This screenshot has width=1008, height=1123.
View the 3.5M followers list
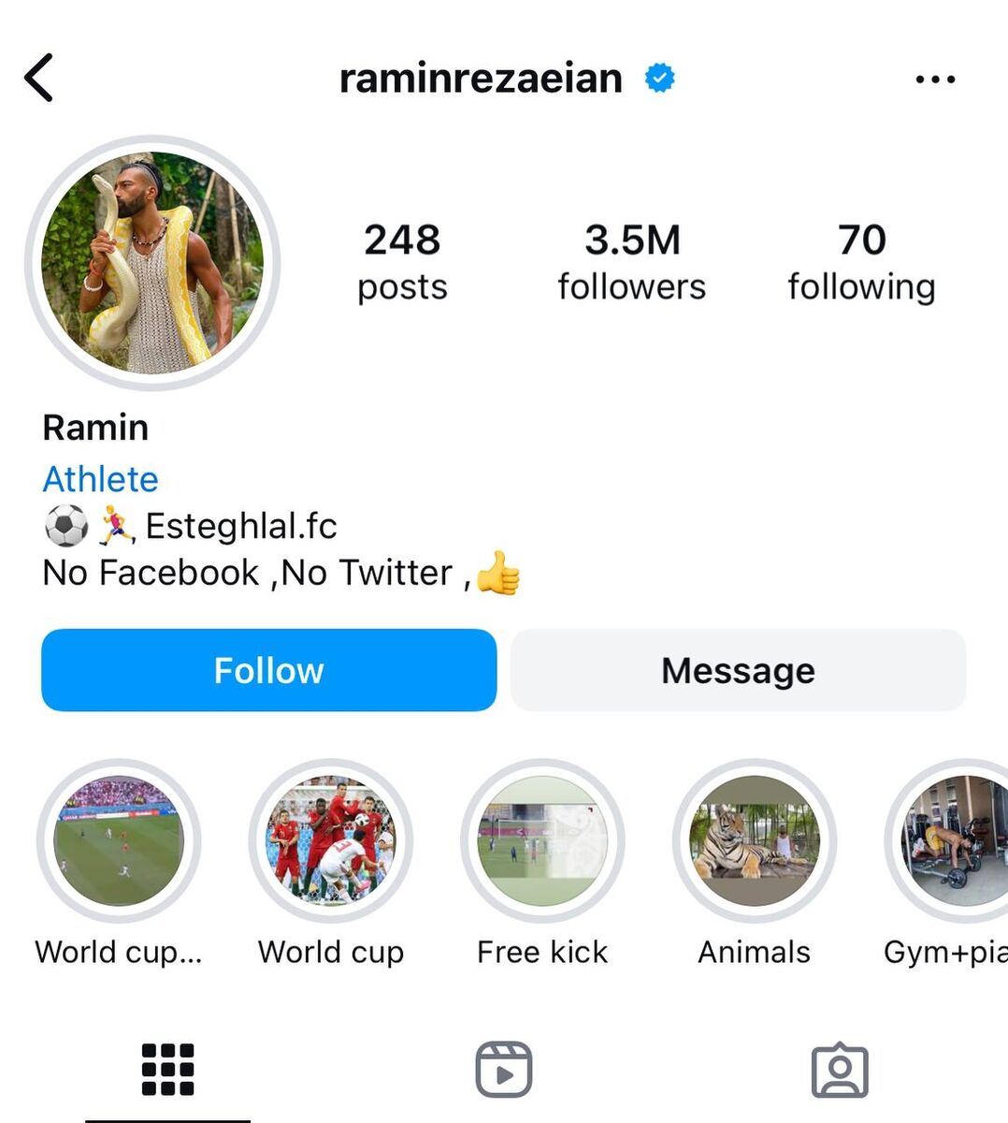(x=632, y=262)
